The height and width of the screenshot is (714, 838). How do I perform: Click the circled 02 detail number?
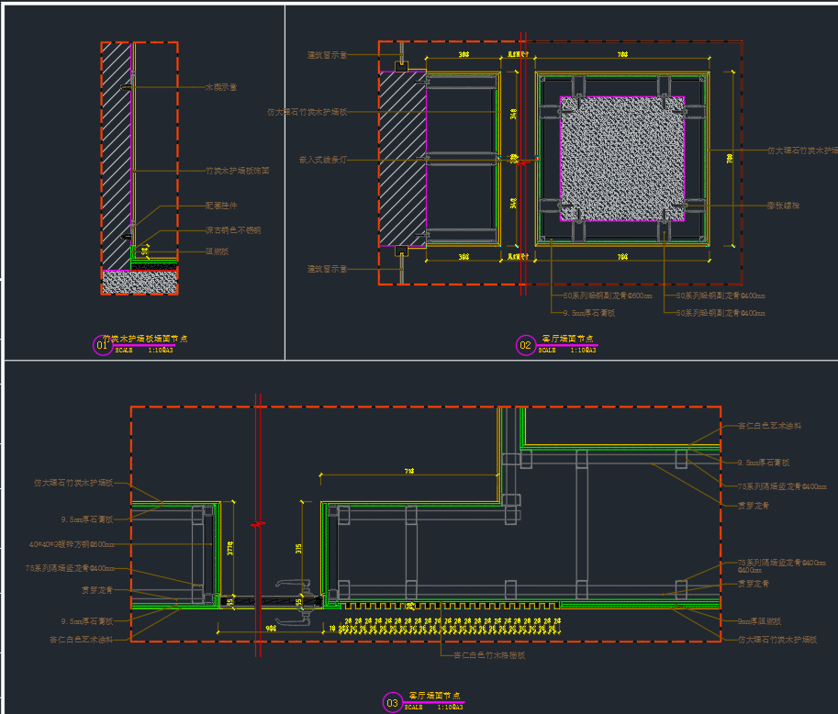(x=525, y=345)
